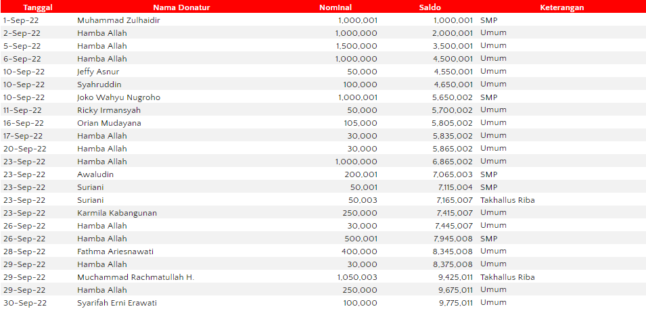The image size is (646, 311).
Task: Click the Keterangan column header
Action: pyautogui.click(x=562, y=7)
